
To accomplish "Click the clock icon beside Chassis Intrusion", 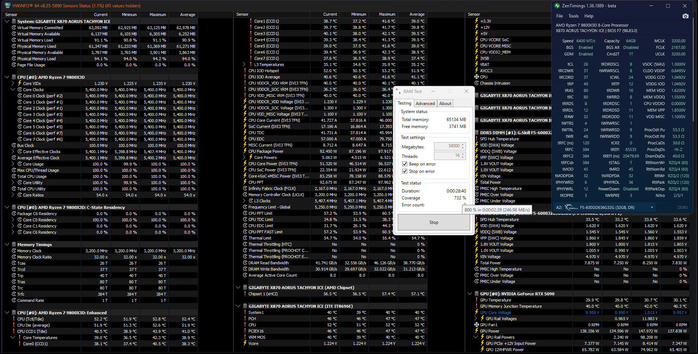I will [476, 83].
